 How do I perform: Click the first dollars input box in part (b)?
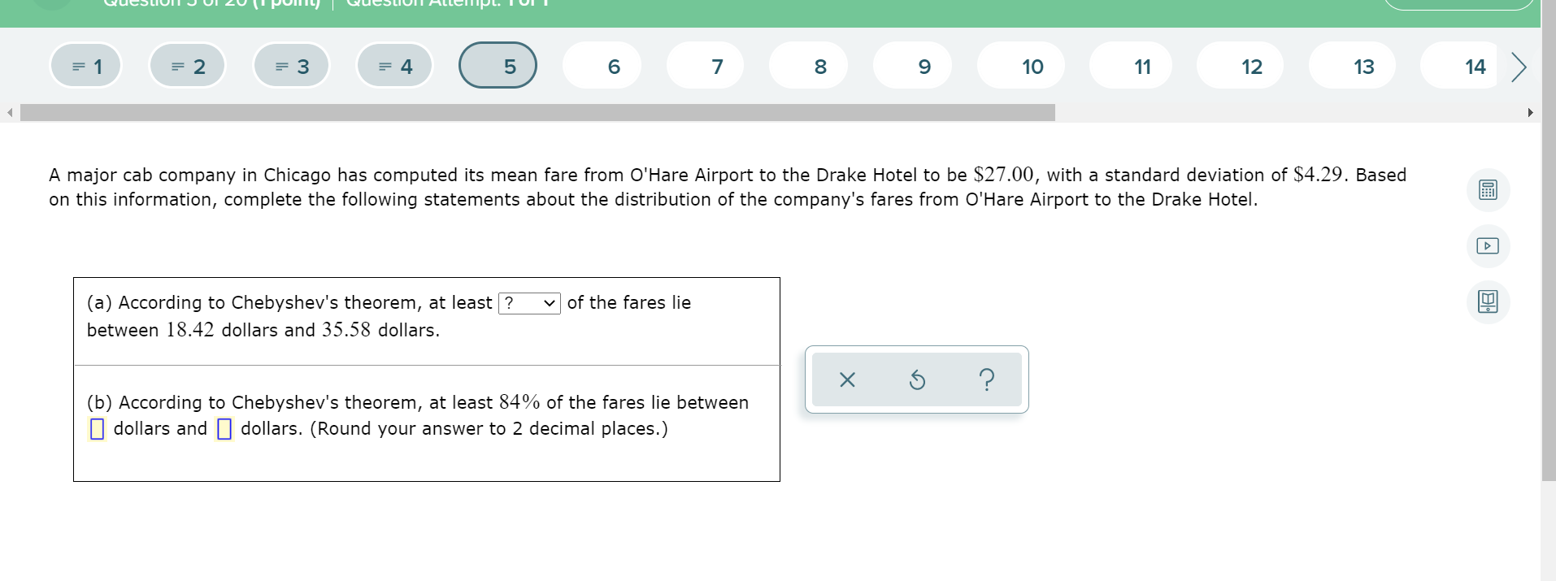98,427
